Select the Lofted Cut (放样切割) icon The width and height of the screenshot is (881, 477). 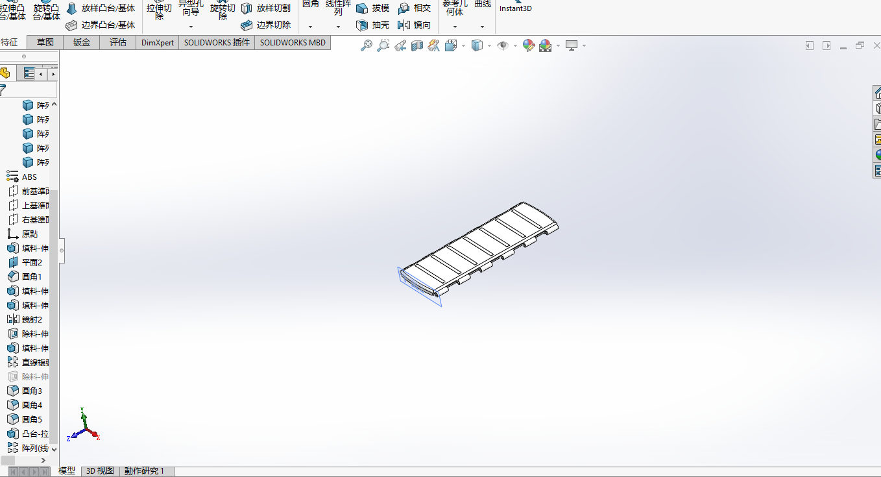tap(247, 8)
